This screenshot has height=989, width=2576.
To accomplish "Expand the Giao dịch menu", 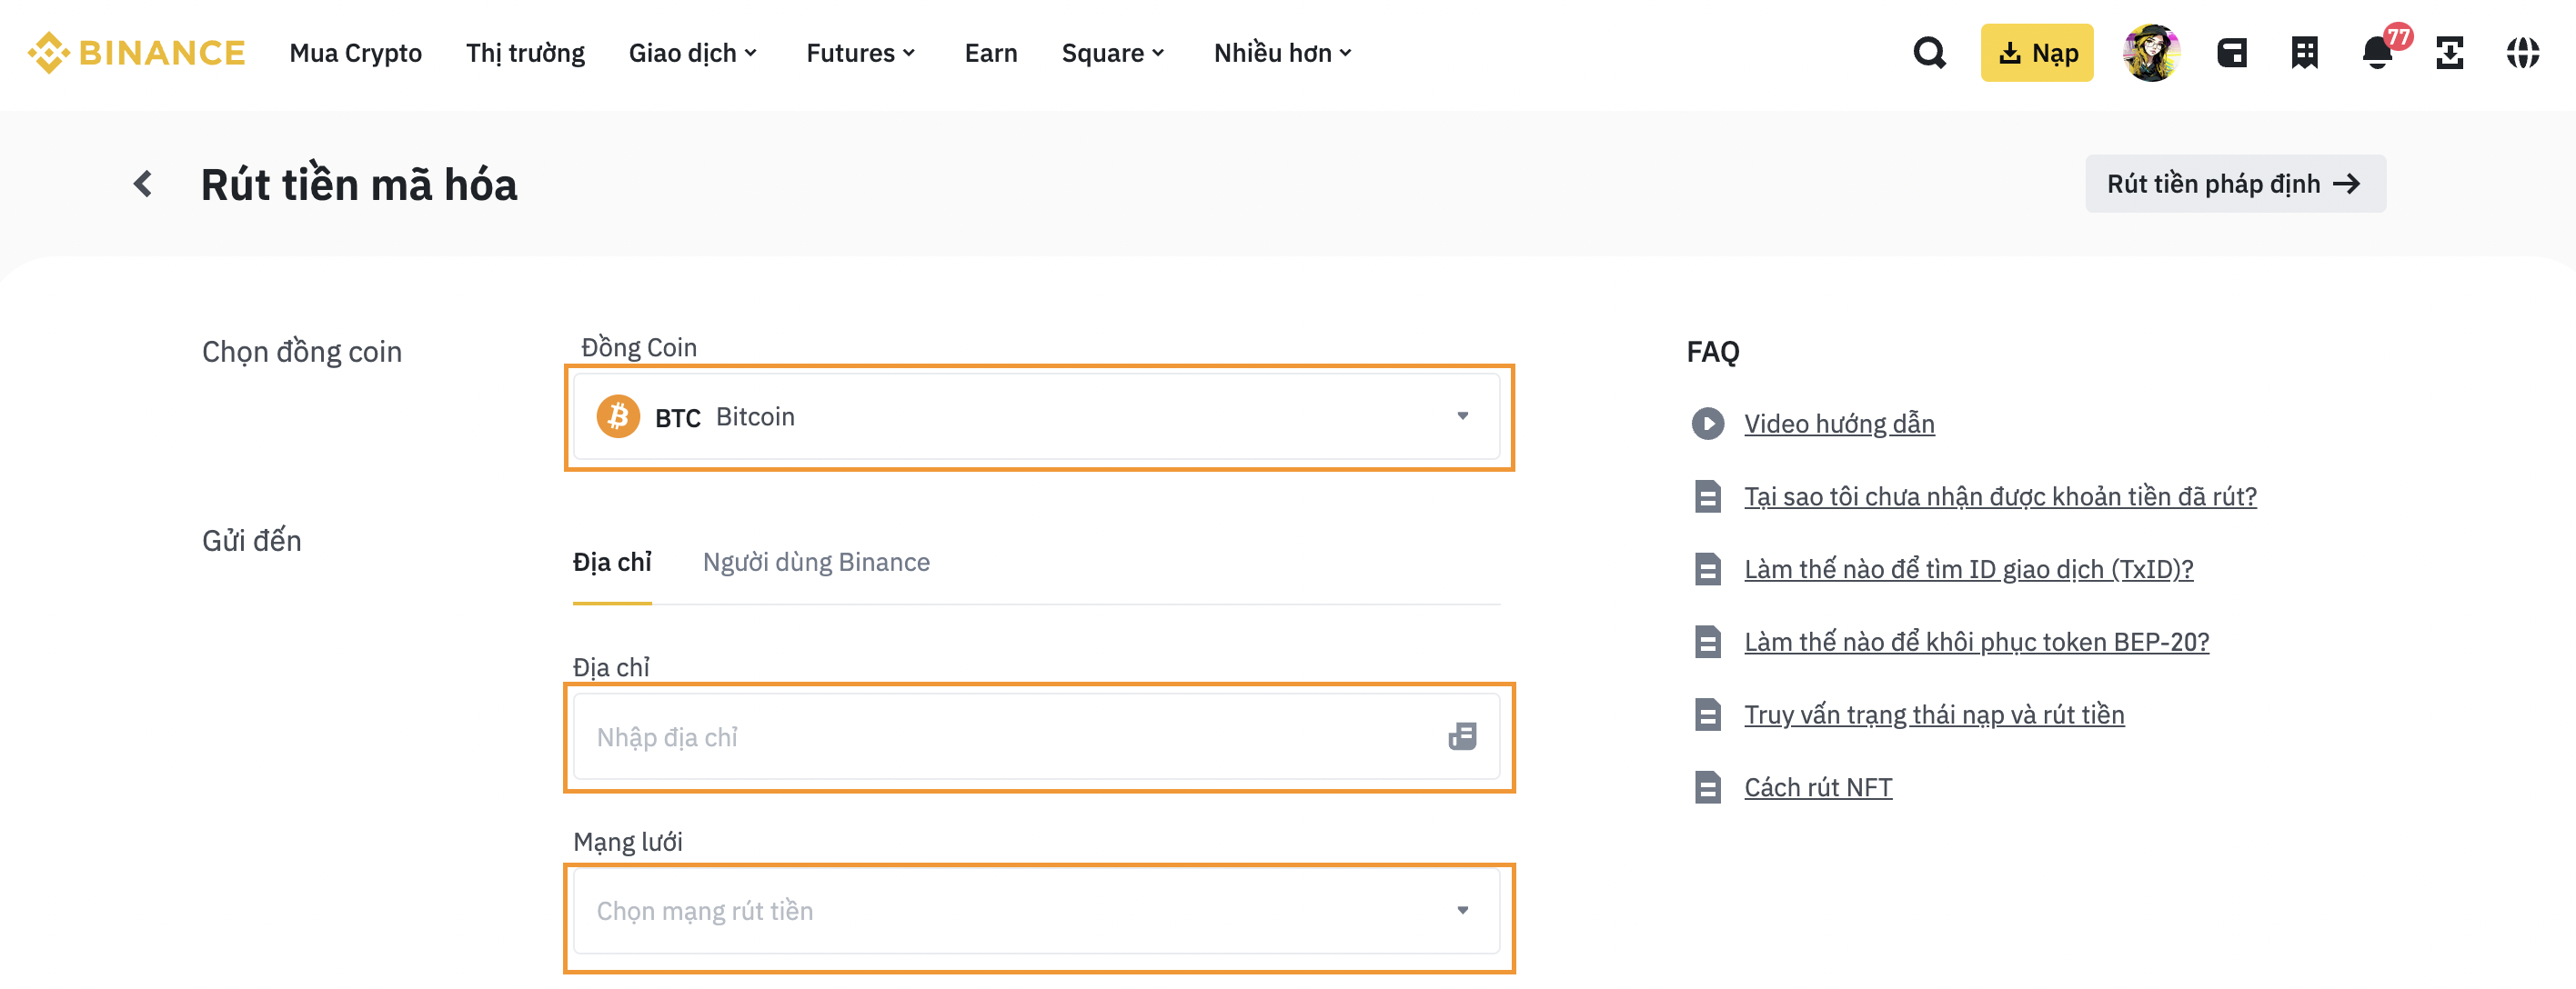I will tap(692, 53).
